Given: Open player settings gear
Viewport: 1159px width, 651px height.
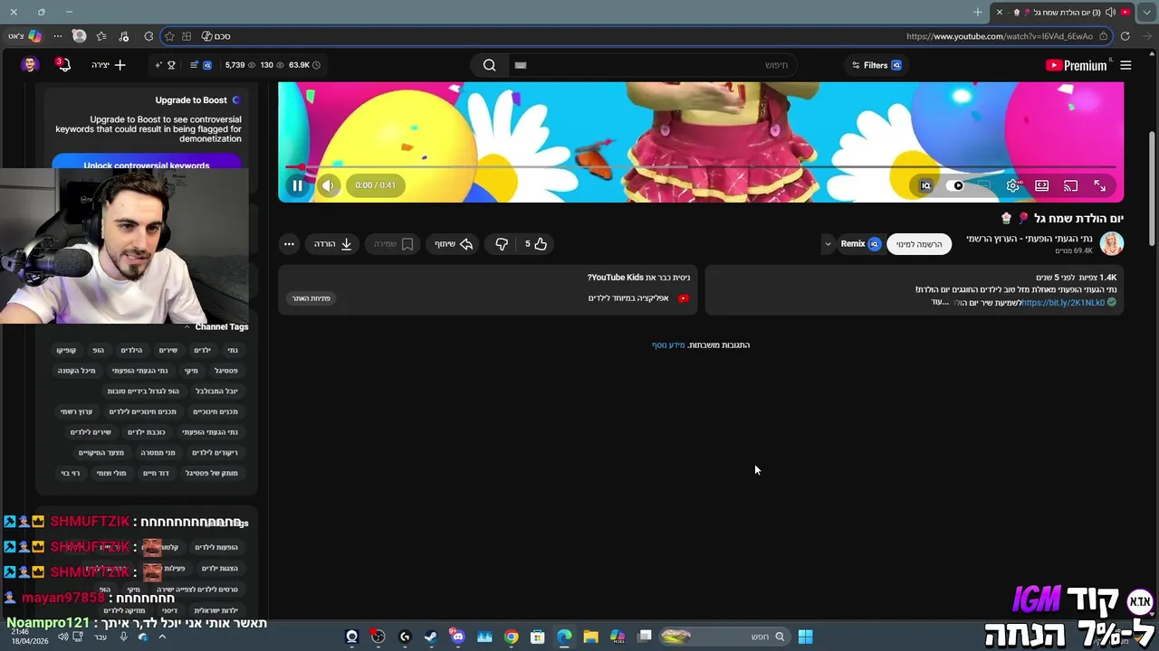Looking at the screenshot, I should tap(1013, 185).
